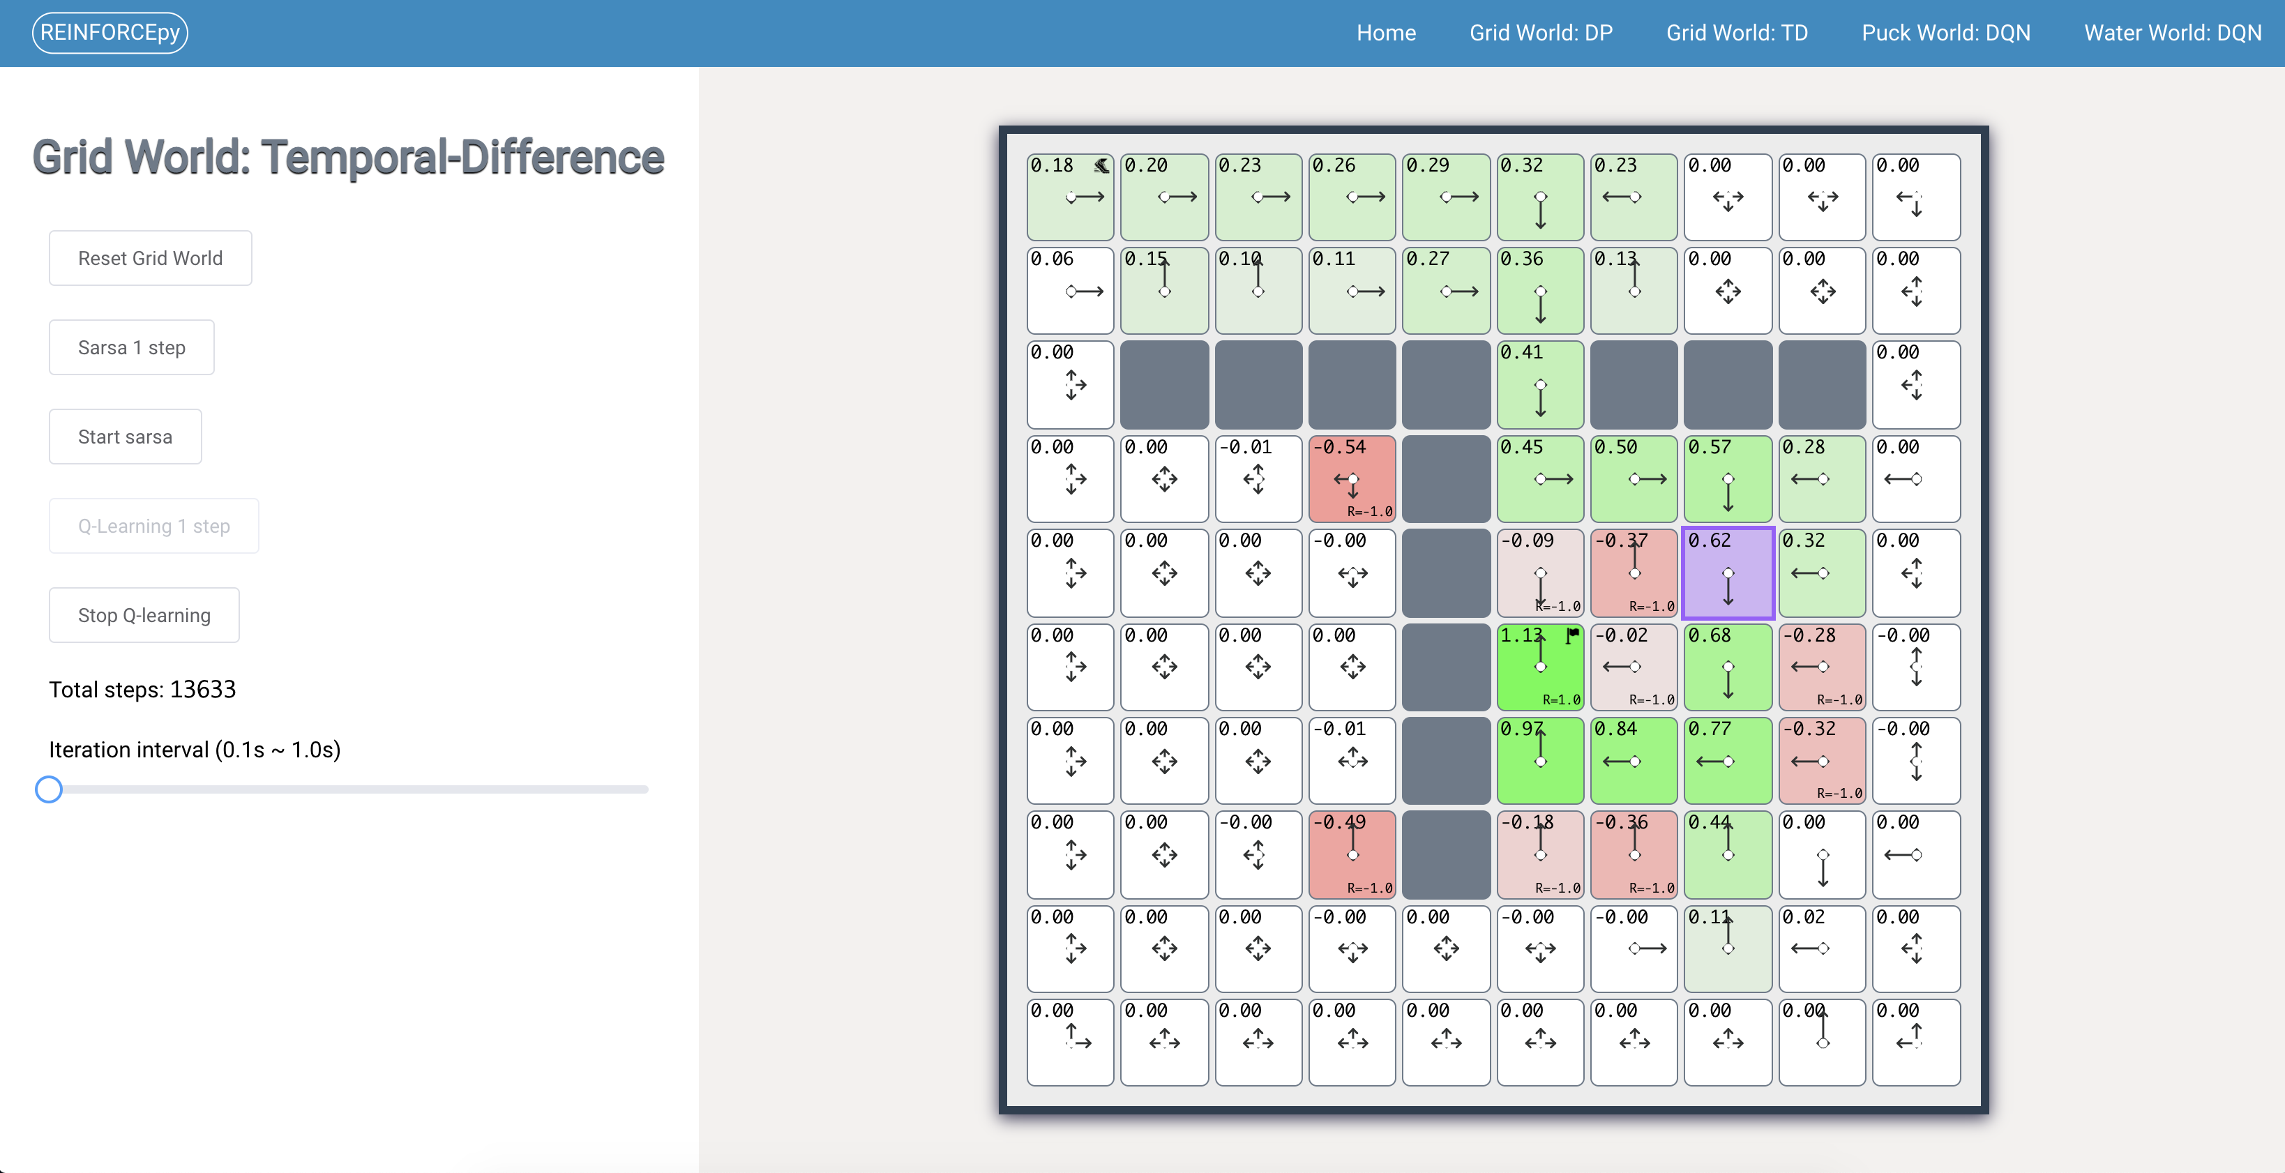Go to Puck World: DQN page

point(1945,33)
